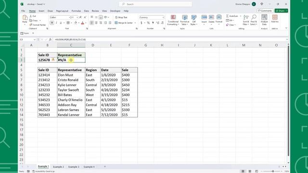308x173 pixels.
Task: Open Find & Select menu
Action: [254, 20]
